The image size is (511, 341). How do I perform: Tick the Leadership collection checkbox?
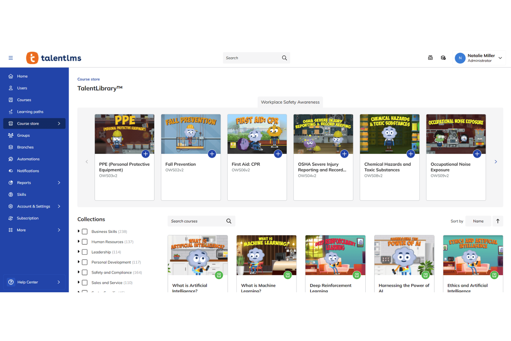pos(85,252)
